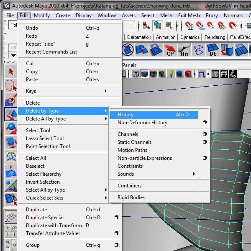Click the Last Tool Used toolbox icon
251x251 pixels.
[x=11, y=199]
